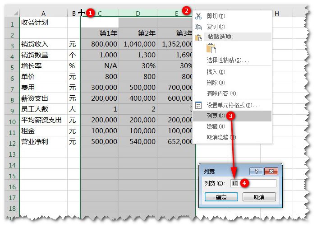Click cell with value 1,300
This screenshot has width=317, height=228.
(138, 55)
